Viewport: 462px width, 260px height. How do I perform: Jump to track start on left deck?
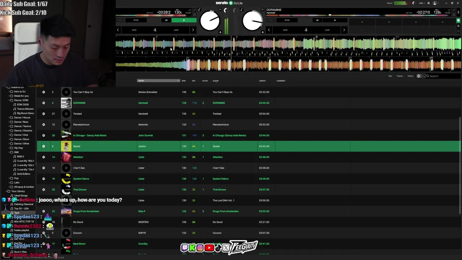pos(166,20)
